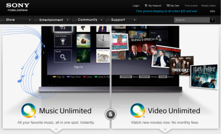The image size is (221, 134).
Task: Click 'Watch new movies now' tagline
Action: click(x=165, y=123)
